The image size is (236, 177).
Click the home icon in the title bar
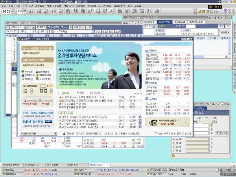[219, 2]
